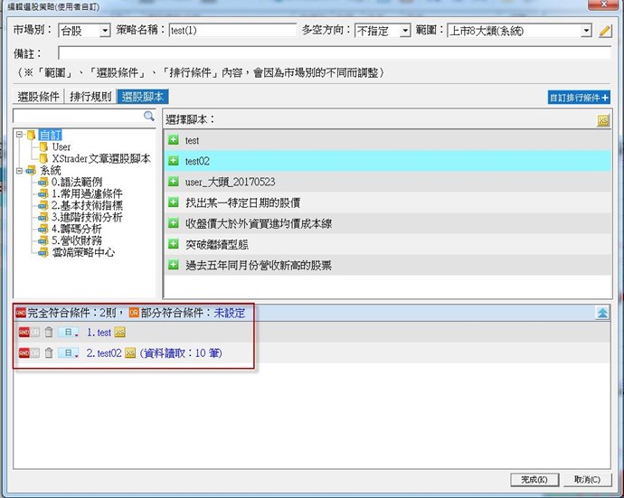Select 1.常用過濾條件 in the tree
This screenshot has width=624, height=498.
click(x=87, y=193)
